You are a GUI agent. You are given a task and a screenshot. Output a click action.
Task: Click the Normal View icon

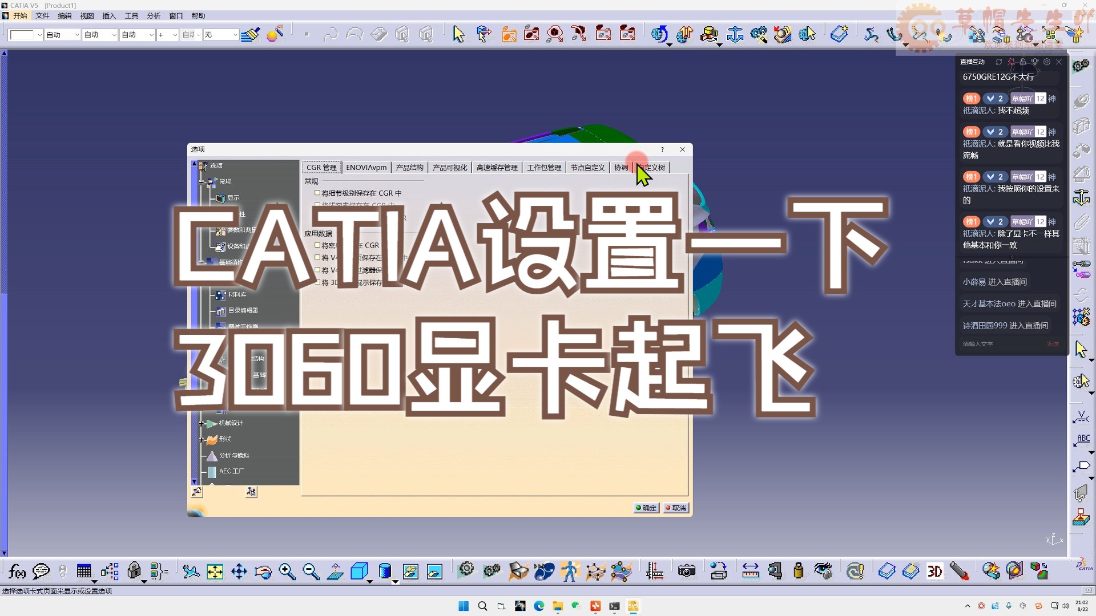coord(335,571)
